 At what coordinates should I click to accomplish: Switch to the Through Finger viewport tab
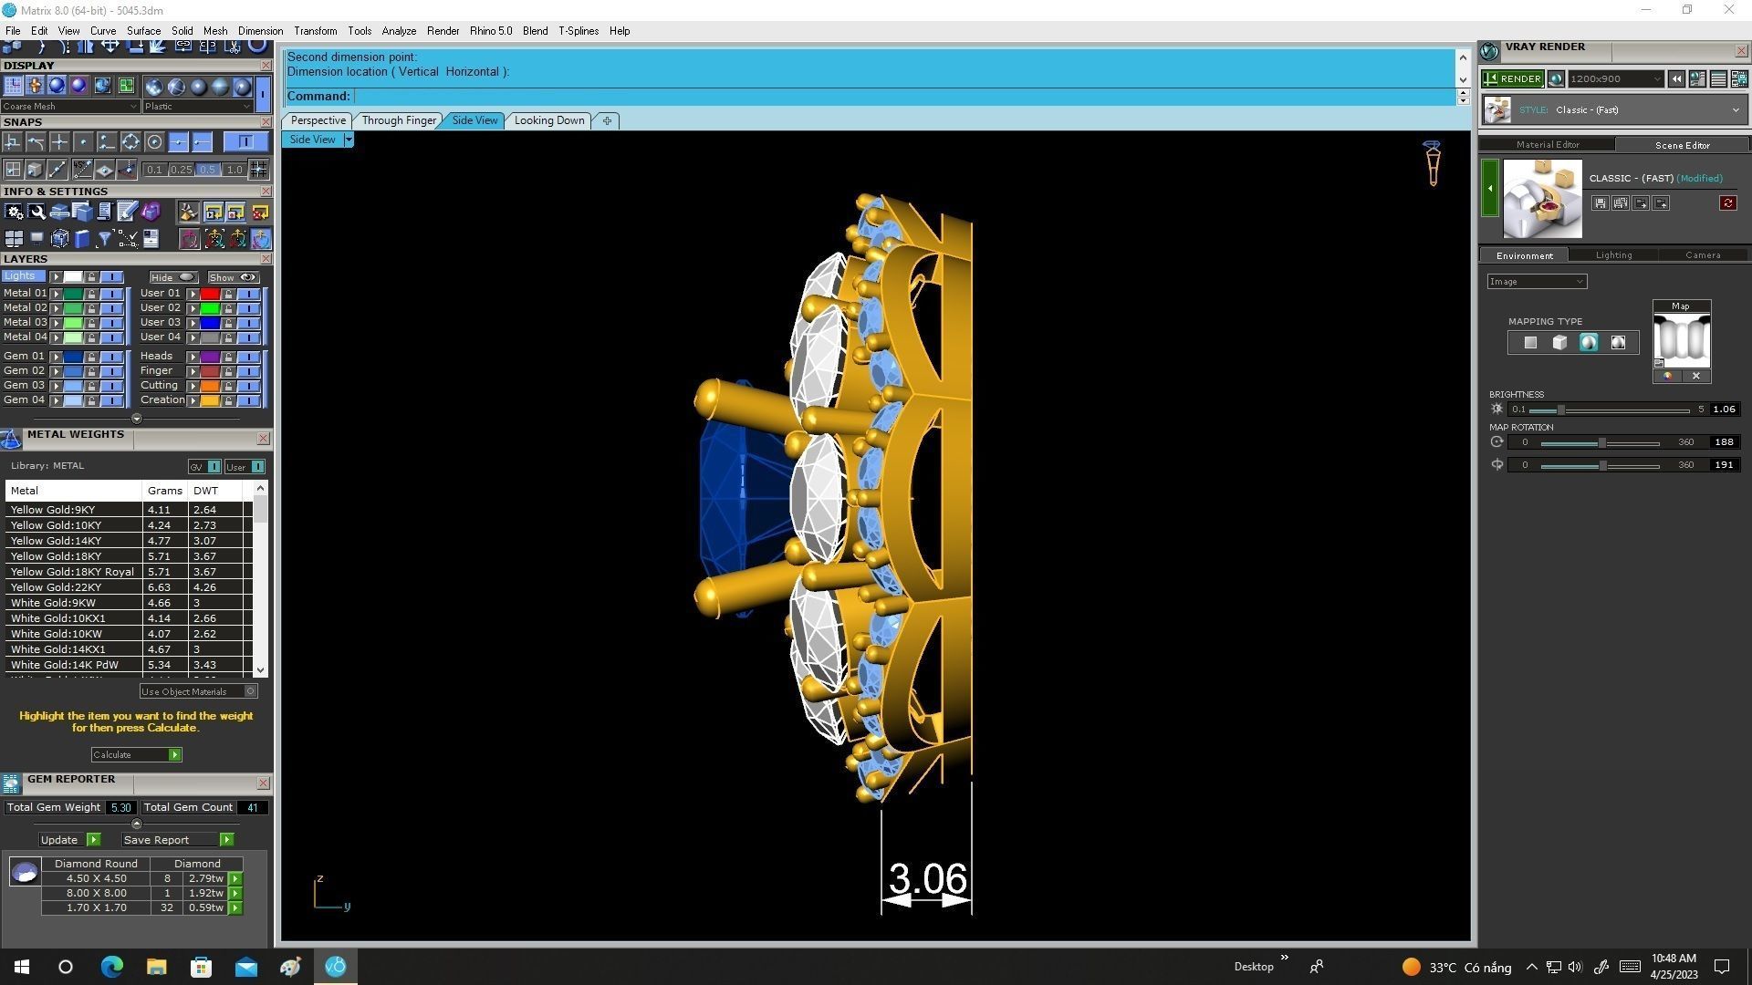pos(399,120)
